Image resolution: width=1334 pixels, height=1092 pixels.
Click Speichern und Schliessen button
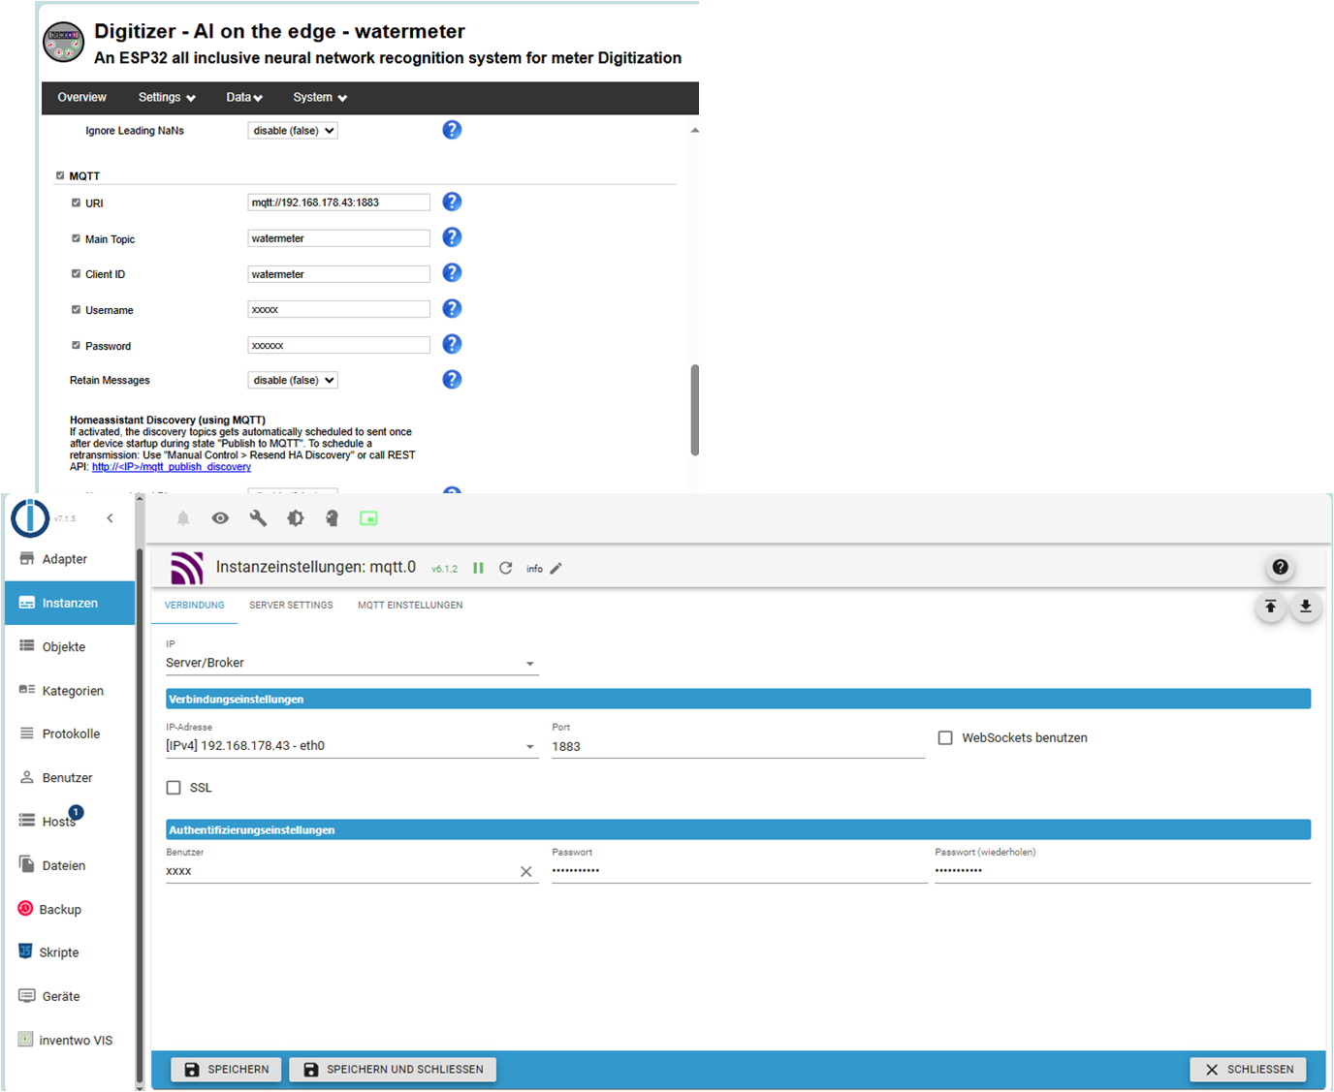[x=393, y=1070]
